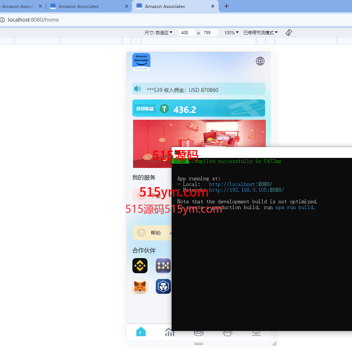The width and height of the screenshot is (352, 350).
Task: Click the green Tether coin icon
Action: (x=164, y=108)
